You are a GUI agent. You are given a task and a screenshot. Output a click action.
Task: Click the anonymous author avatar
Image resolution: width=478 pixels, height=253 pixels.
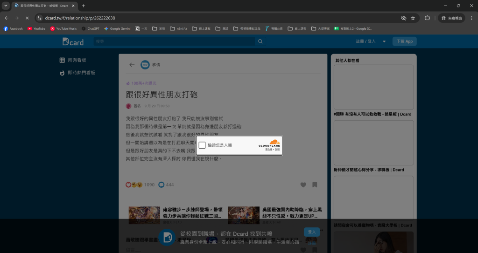129,106
